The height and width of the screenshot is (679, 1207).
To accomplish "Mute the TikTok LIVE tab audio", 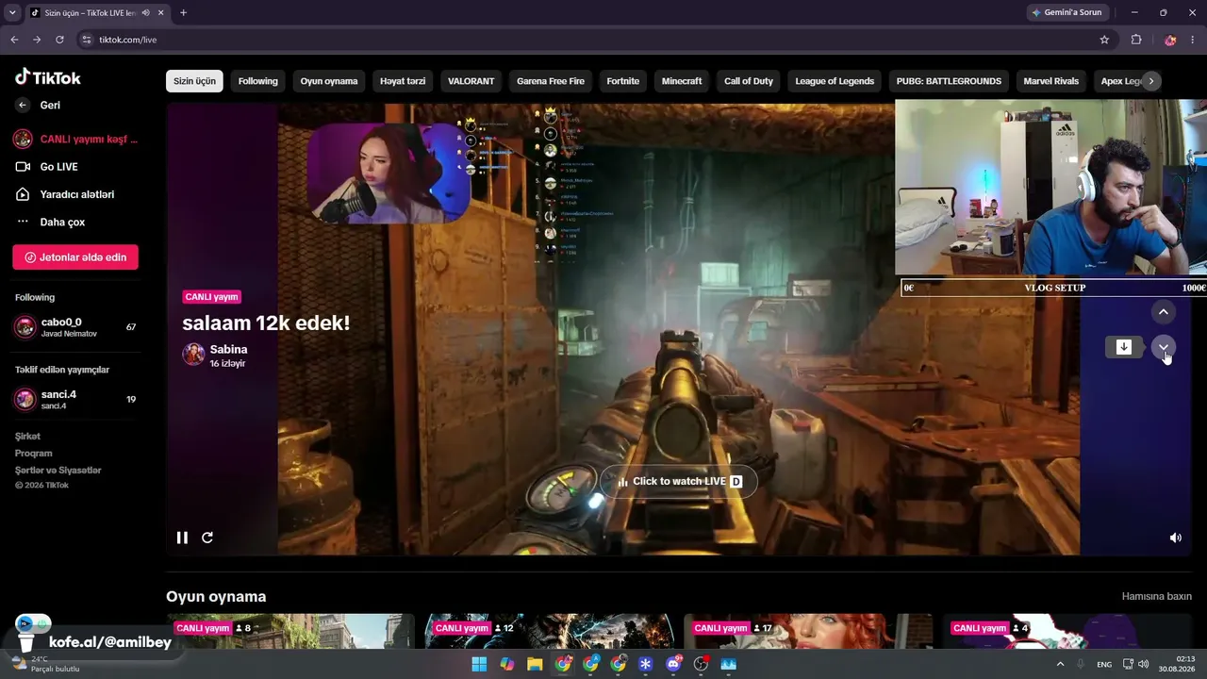I will [x=146, y=13].
